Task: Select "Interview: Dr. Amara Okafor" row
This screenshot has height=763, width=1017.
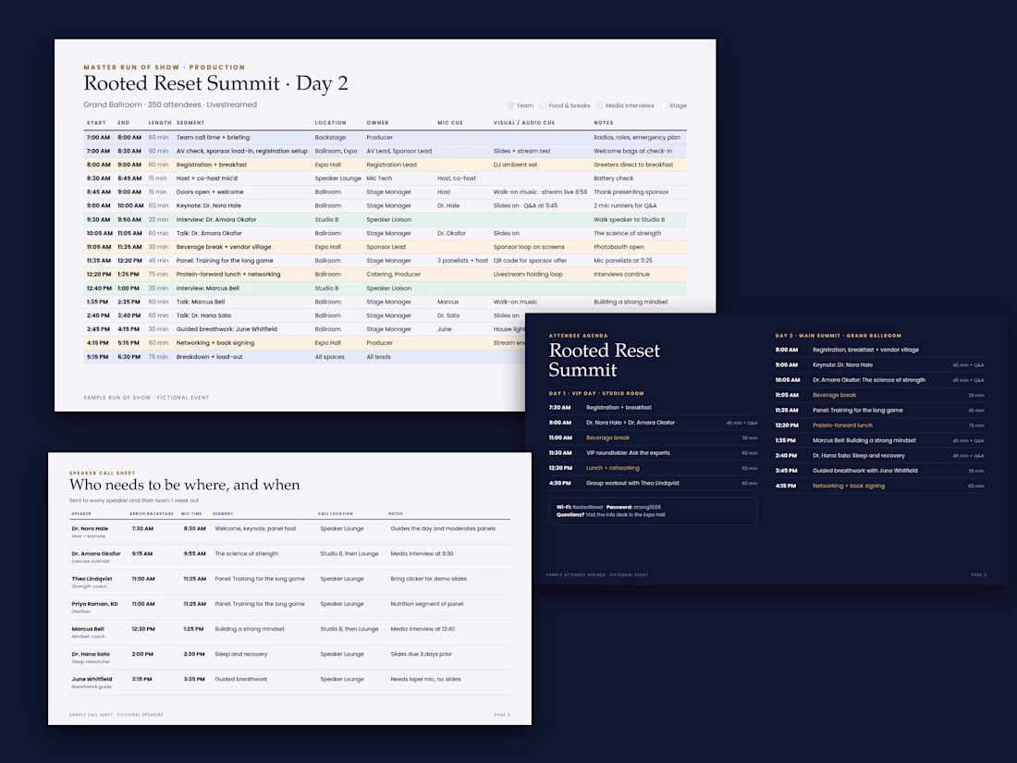Action: tap(385, 220)
